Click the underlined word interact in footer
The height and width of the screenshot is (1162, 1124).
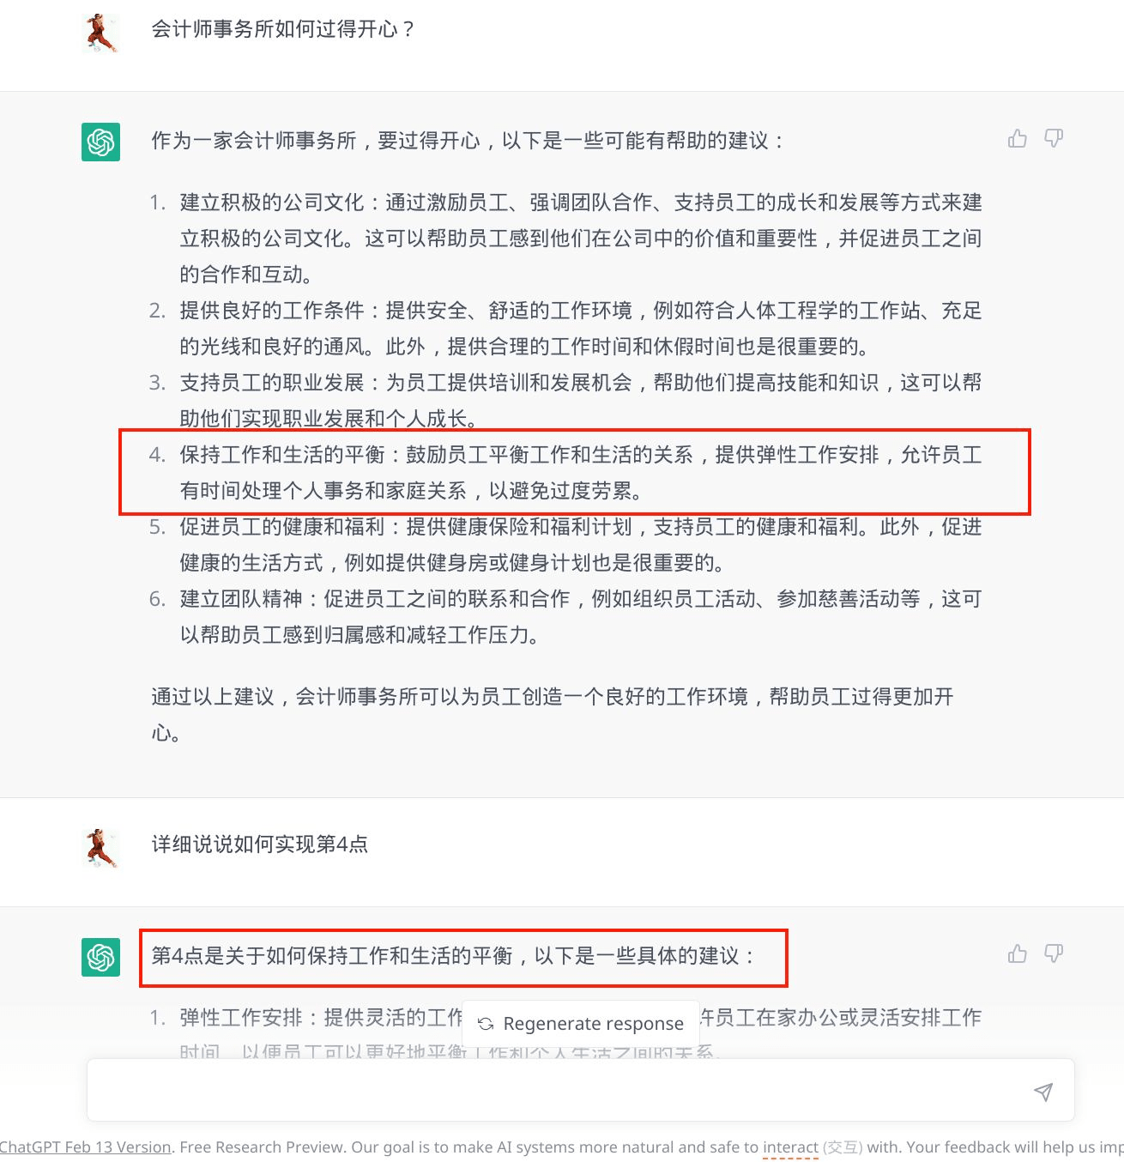(x=790, y=1147)
